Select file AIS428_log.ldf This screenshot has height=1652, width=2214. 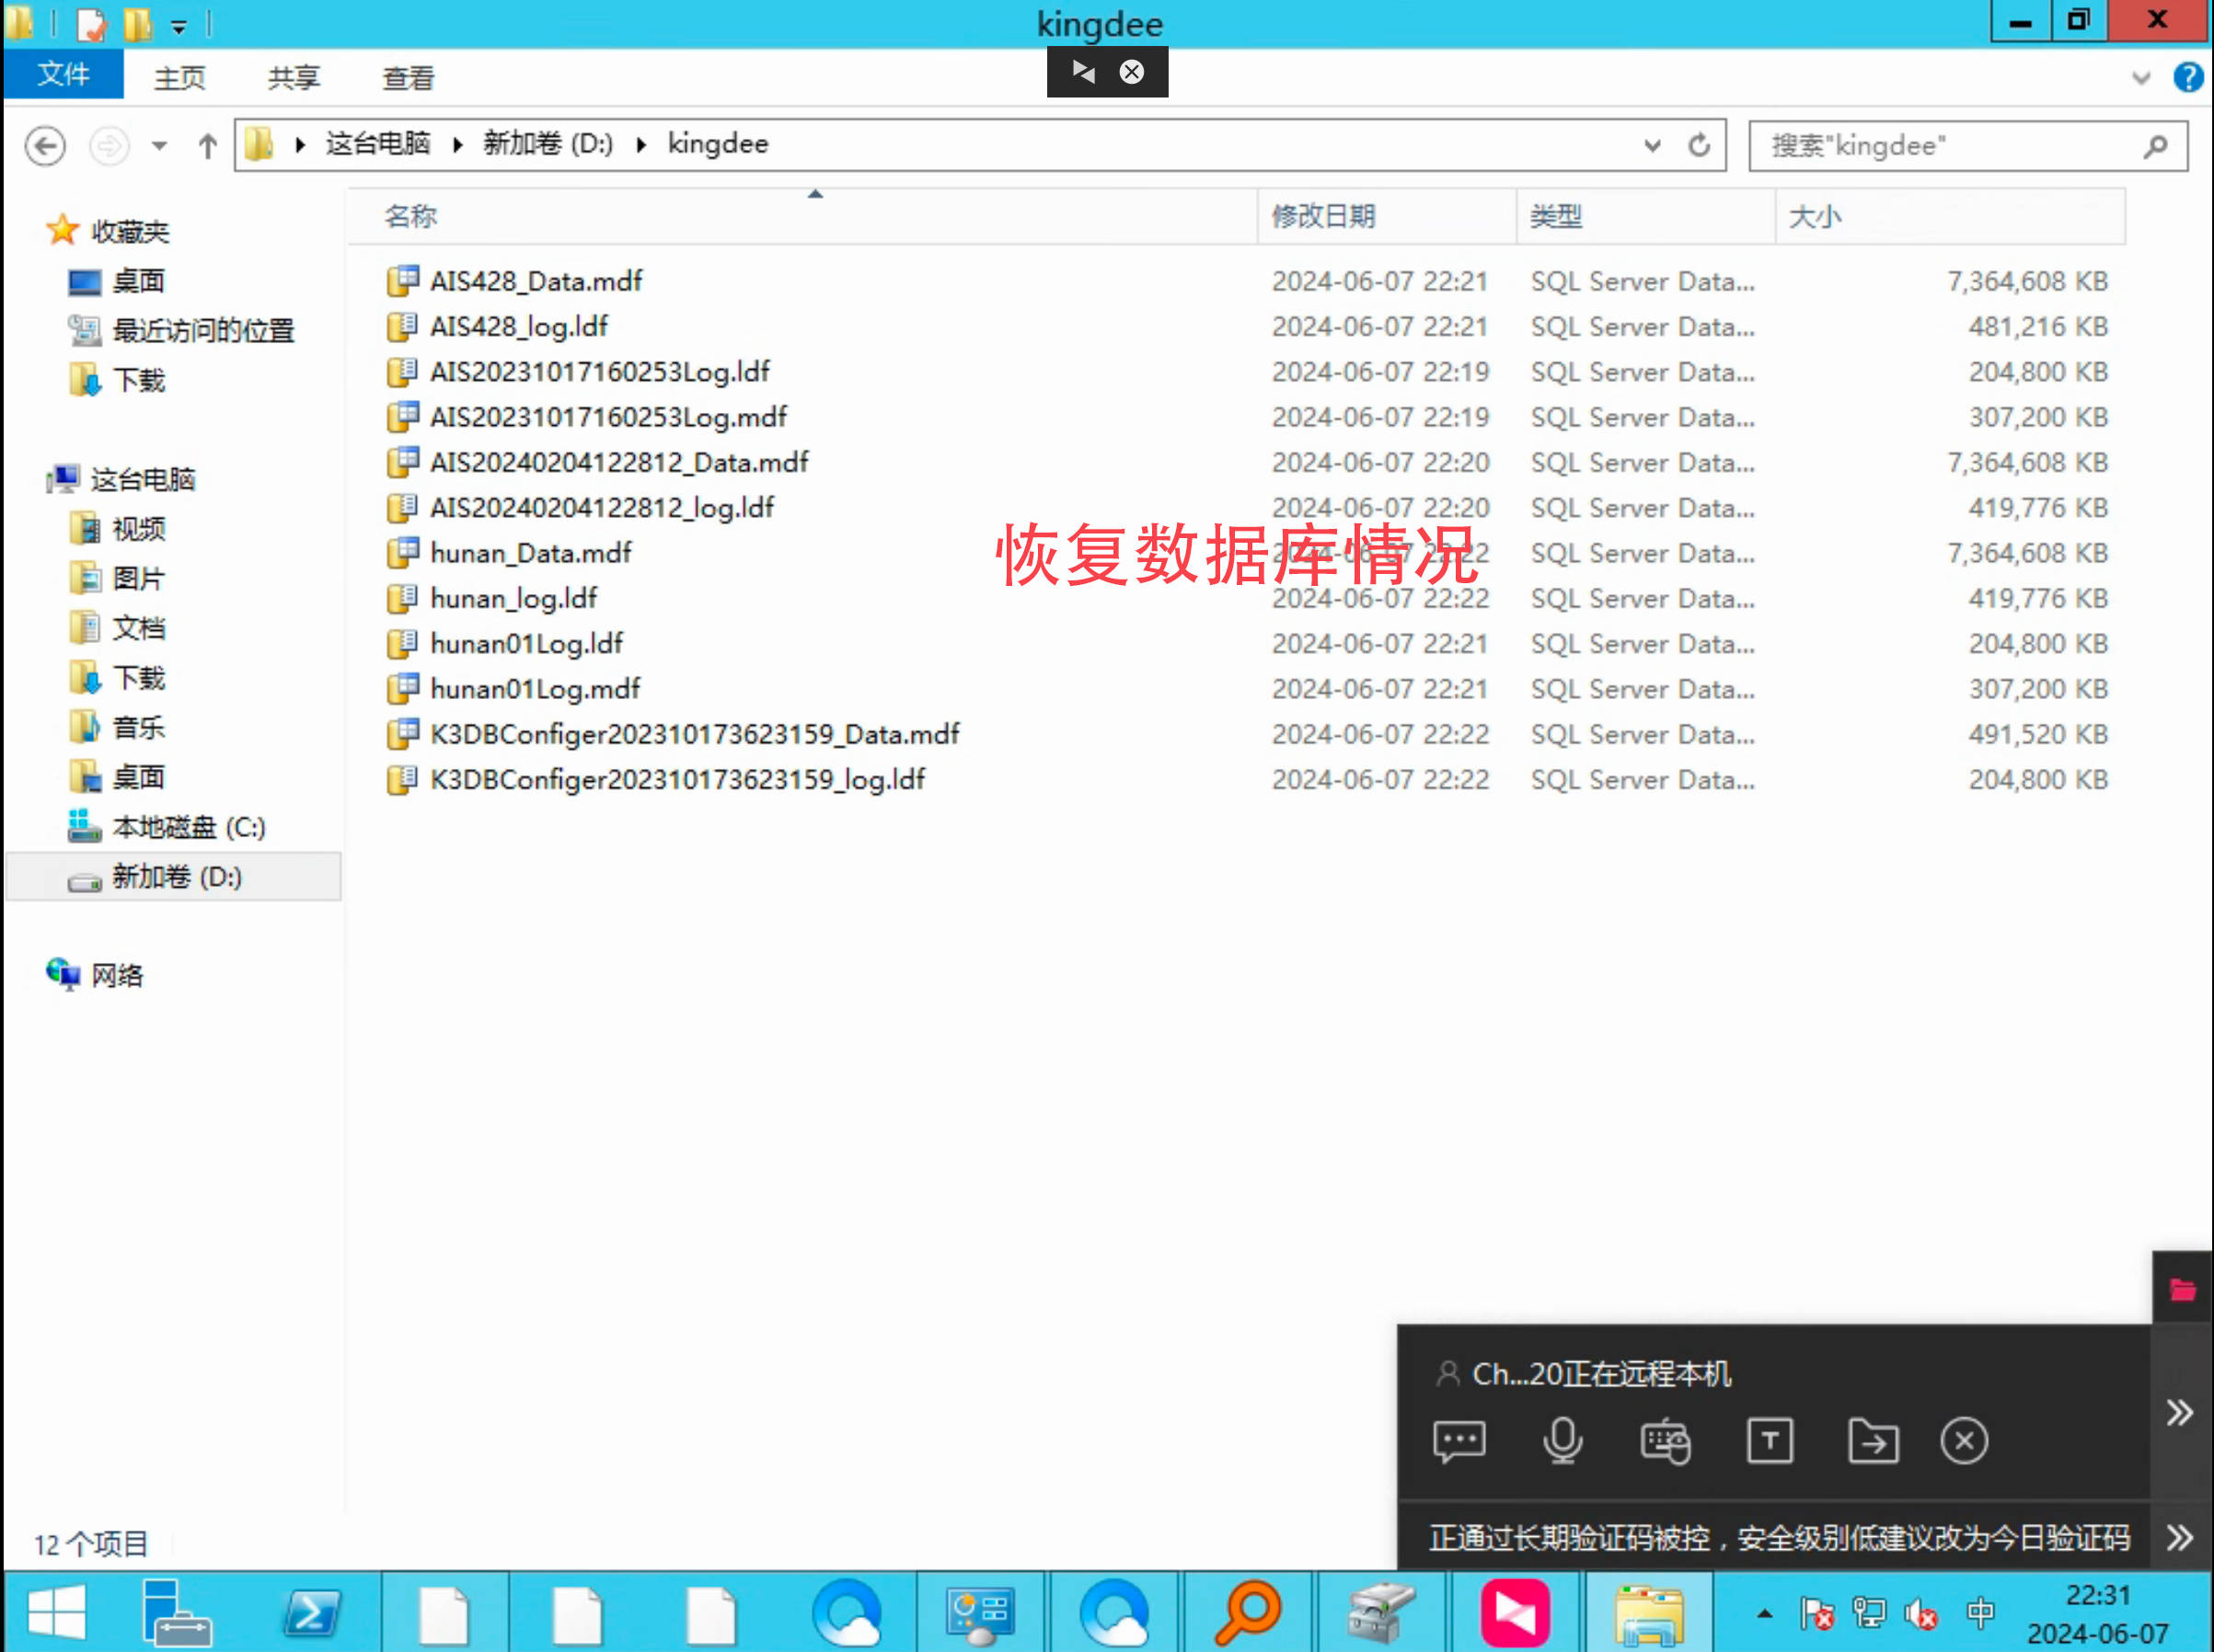tap(519, 326)
